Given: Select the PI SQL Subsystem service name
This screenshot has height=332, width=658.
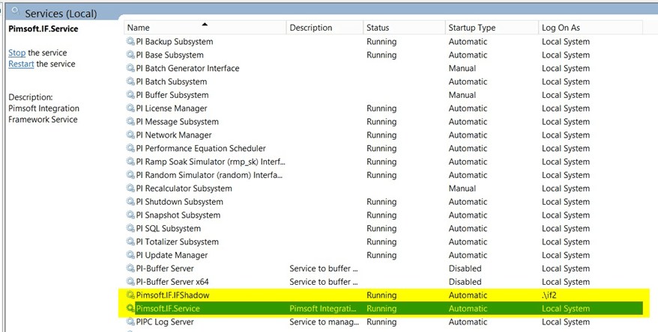Looking at the screenshot, I should [169, 229].
